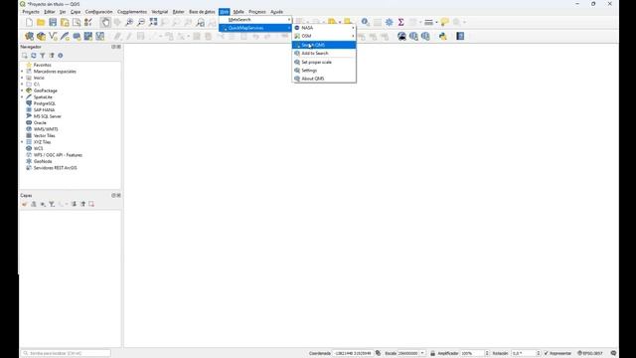The image size is (636, 358).
Task: Open a project with the yellow folder icon
Action: tap(41, 22)
